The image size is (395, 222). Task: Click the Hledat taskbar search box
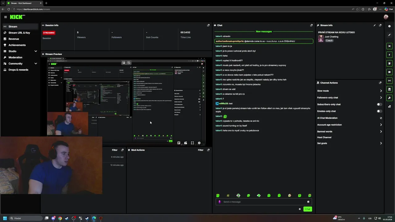click(26, 218)
